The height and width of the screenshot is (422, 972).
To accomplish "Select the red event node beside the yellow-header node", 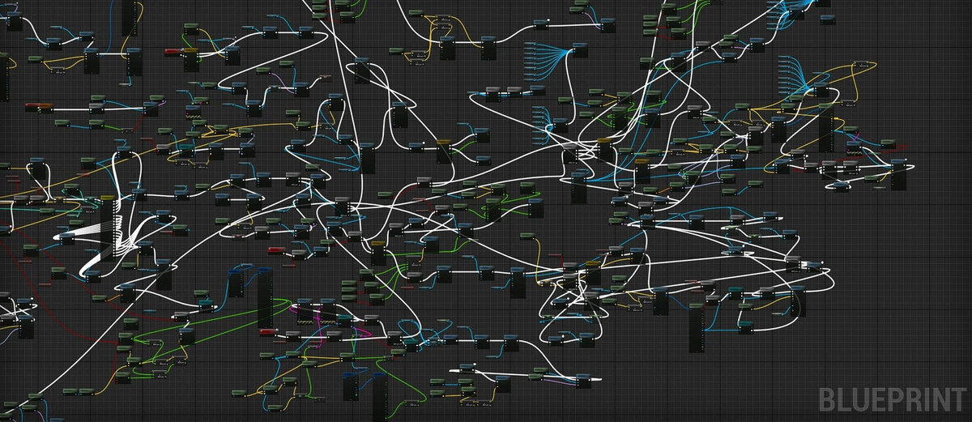I will (173, 53).
